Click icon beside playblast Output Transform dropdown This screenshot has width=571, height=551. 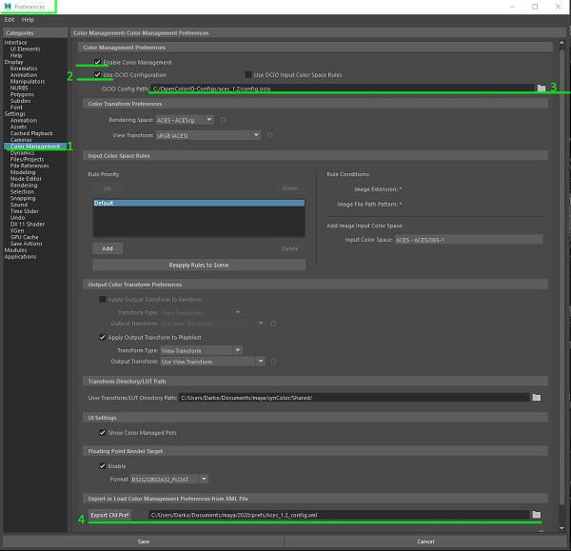tap(274, 362)
